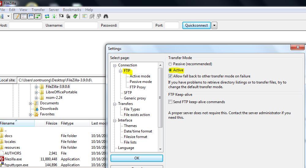306x168 pixels.
Task: Click the filezilla.exe application icon
Action: [2, 159]
